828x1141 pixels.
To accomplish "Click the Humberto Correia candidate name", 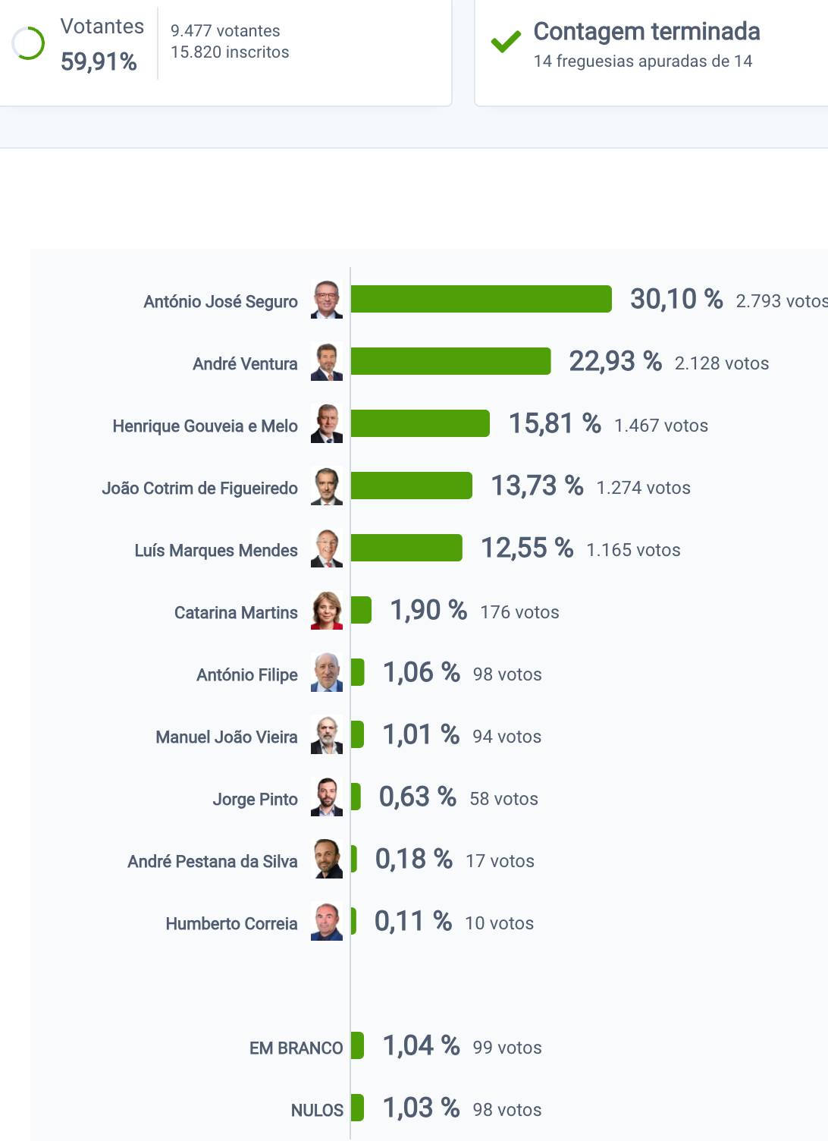I will coord(231,923).
